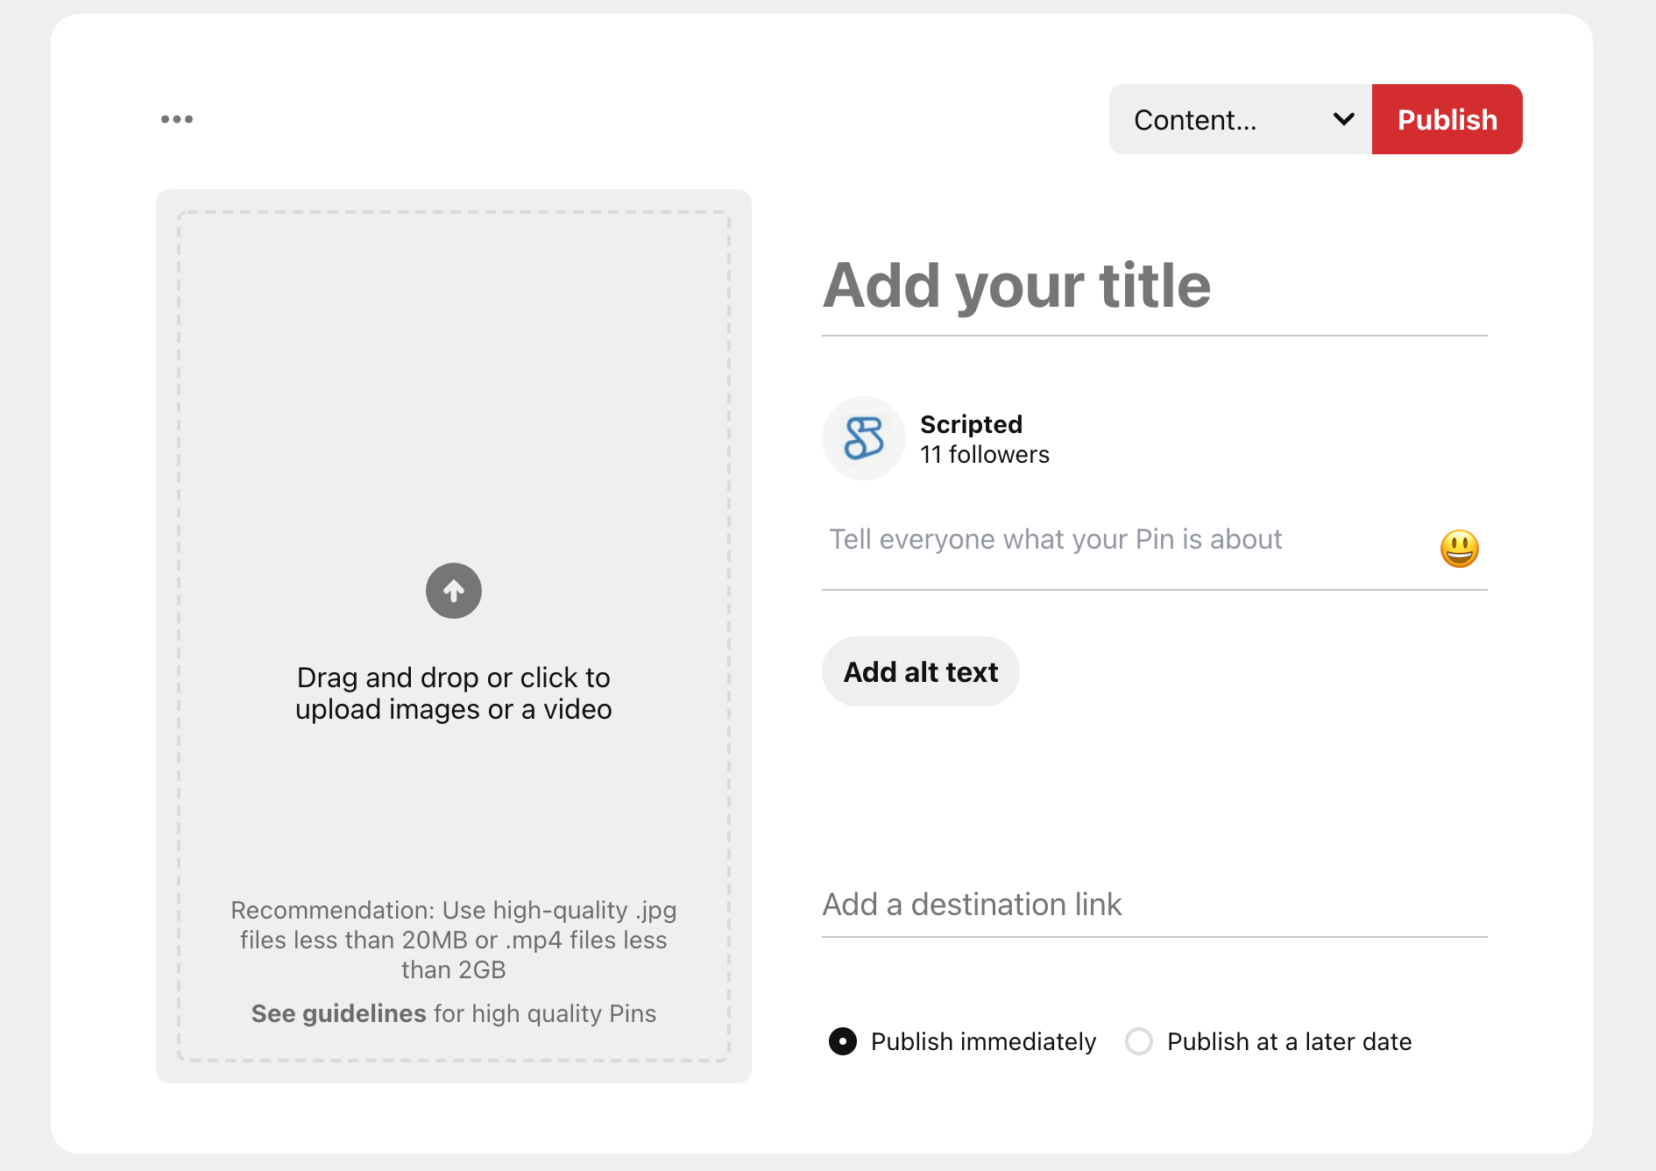Viewport: 1656px width, 1171px height.
Task: Open the See guidelines link
Action: coord(338,1013)
